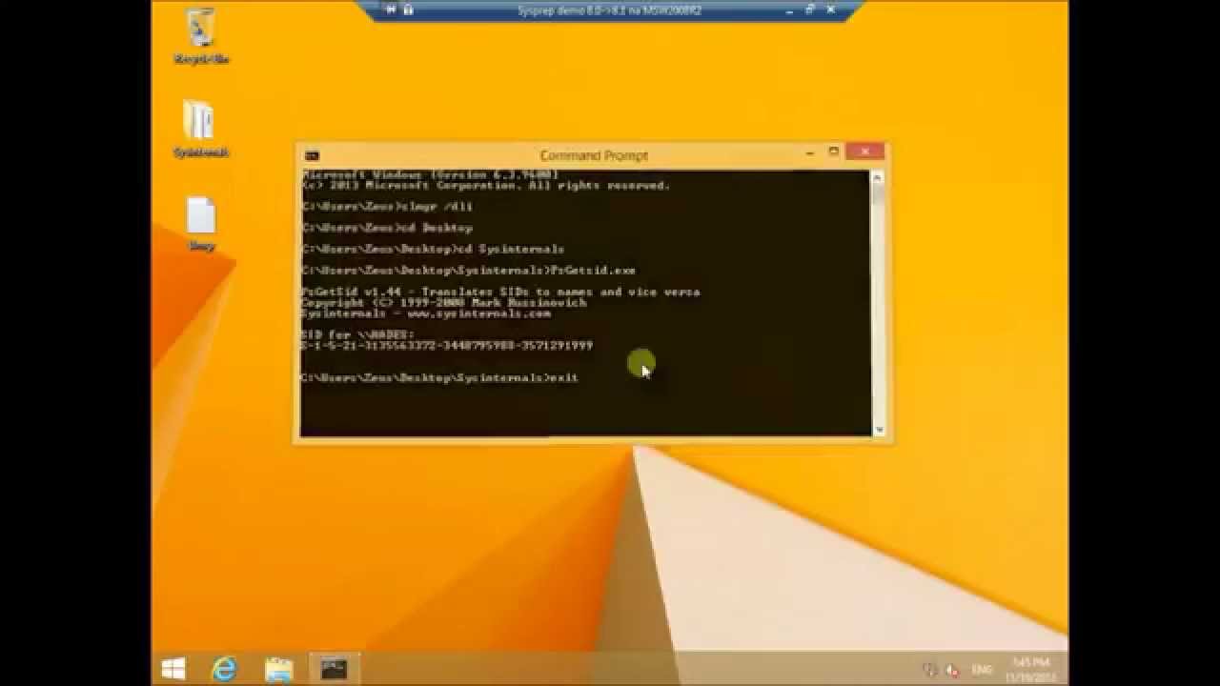Viewport: 1220px width, 686px height.
Task: Click the Command Prompt scrollbar up arrow
Action: point(878,176)
